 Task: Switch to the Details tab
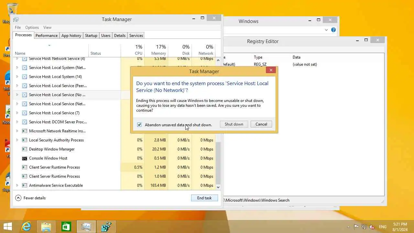[x=120, y=36]
